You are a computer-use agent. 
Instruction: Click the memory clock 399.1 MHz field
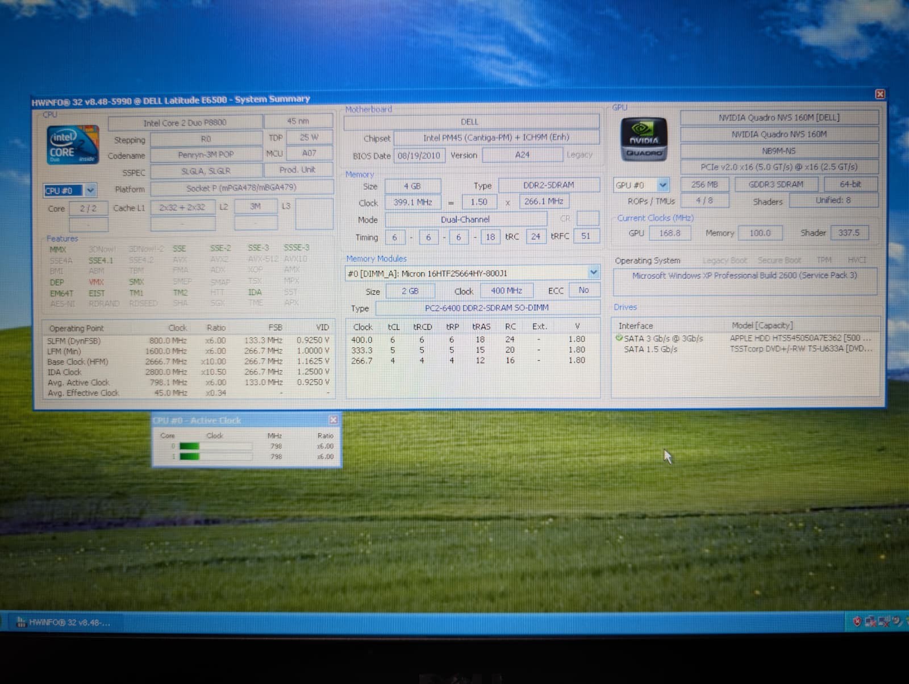[412, 202]
